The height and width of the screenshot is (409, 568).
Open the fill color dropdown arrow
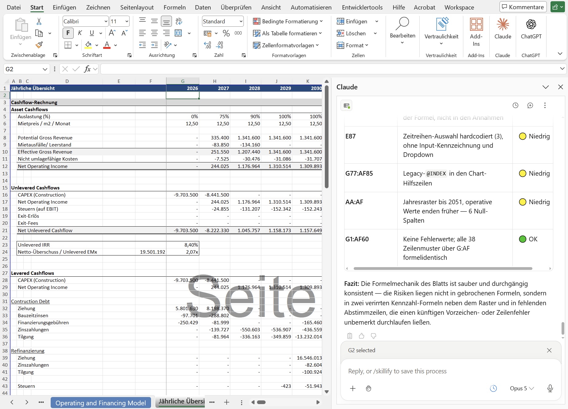point(97,45)
